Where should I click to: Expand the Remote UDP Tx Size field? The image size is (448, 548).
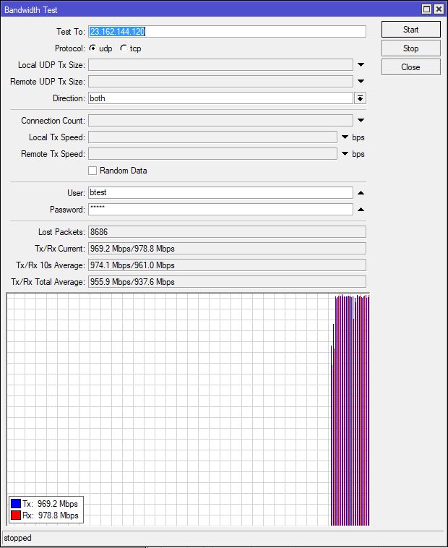pos(361,82)
